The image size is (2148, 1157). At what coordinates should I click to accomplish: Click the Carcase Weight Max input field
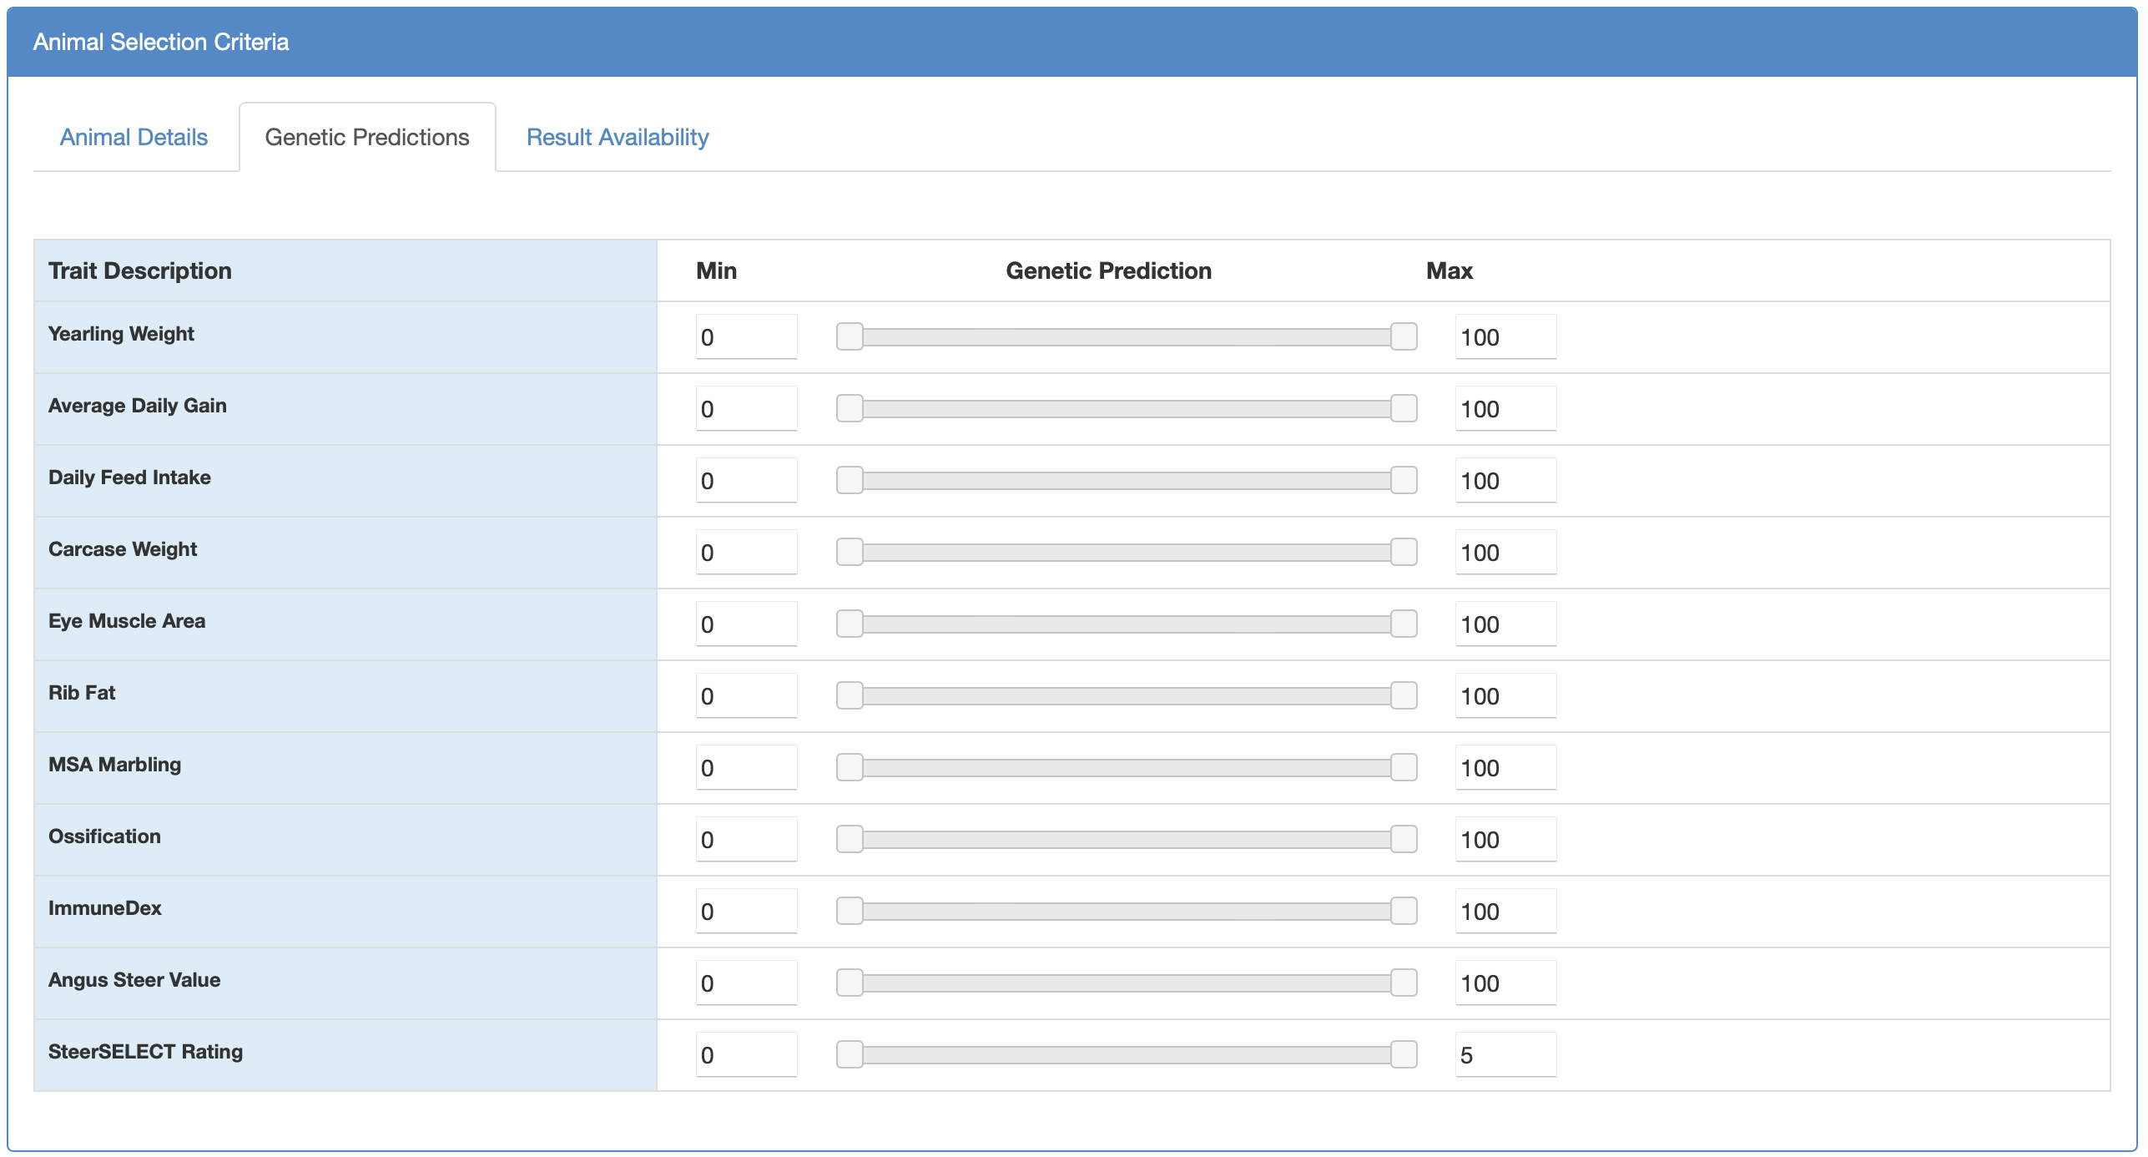click(1505, 553)
